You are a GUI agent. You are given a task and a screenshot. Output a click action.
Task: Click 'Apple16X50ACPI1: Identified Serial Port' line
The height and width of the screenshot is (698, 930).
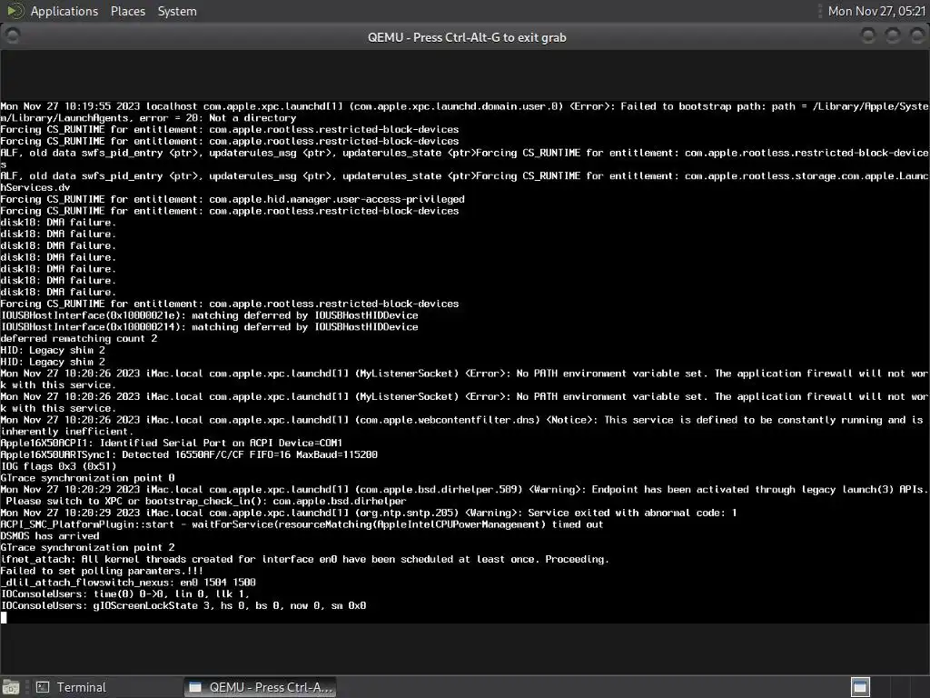pyautogui.click(x=172, y=444)
